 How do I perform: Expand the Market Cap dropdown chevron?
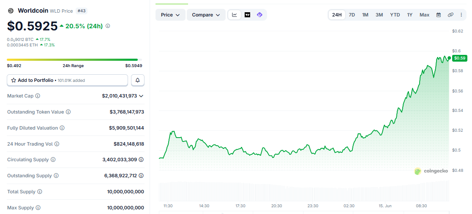click(x=141, y=96)
